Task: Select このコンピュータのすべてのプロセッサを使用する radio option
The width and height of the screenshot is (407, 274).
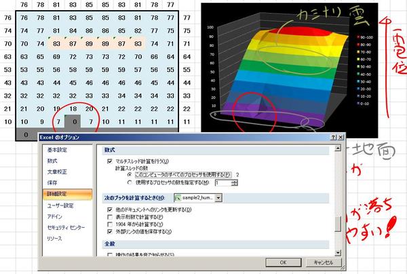Action: coord(130,174)
